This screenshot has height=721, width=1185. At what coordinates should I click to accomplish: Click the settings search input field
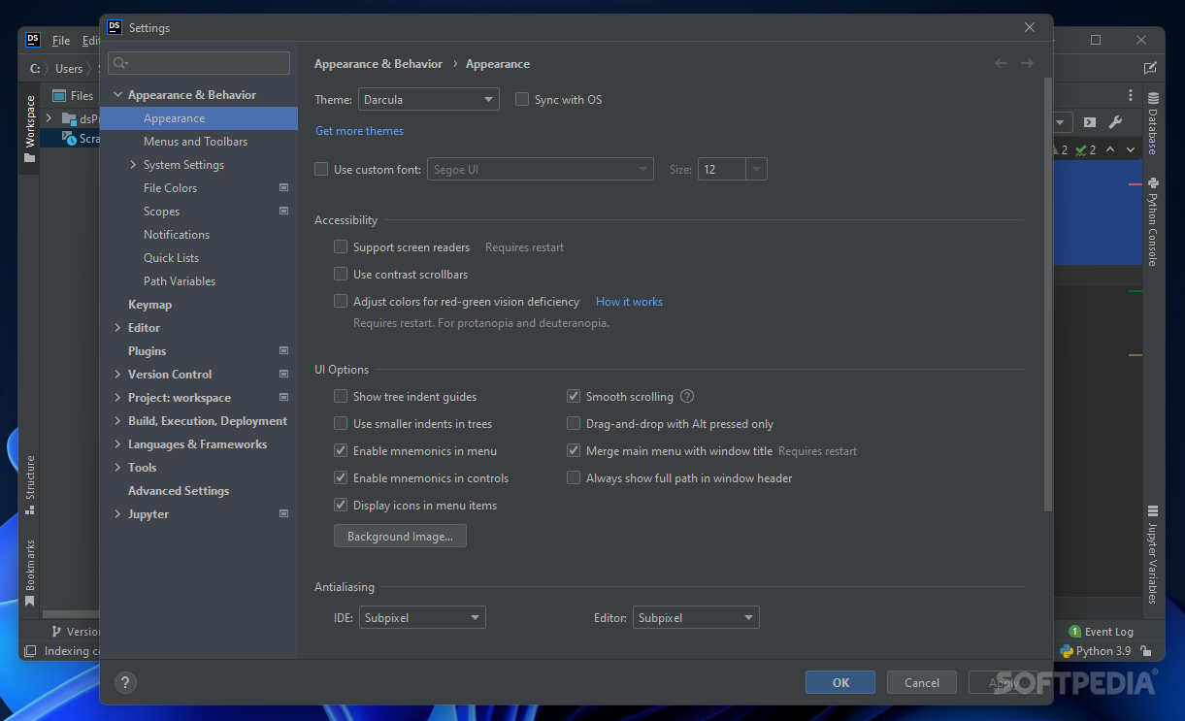(x=199, y=63)
